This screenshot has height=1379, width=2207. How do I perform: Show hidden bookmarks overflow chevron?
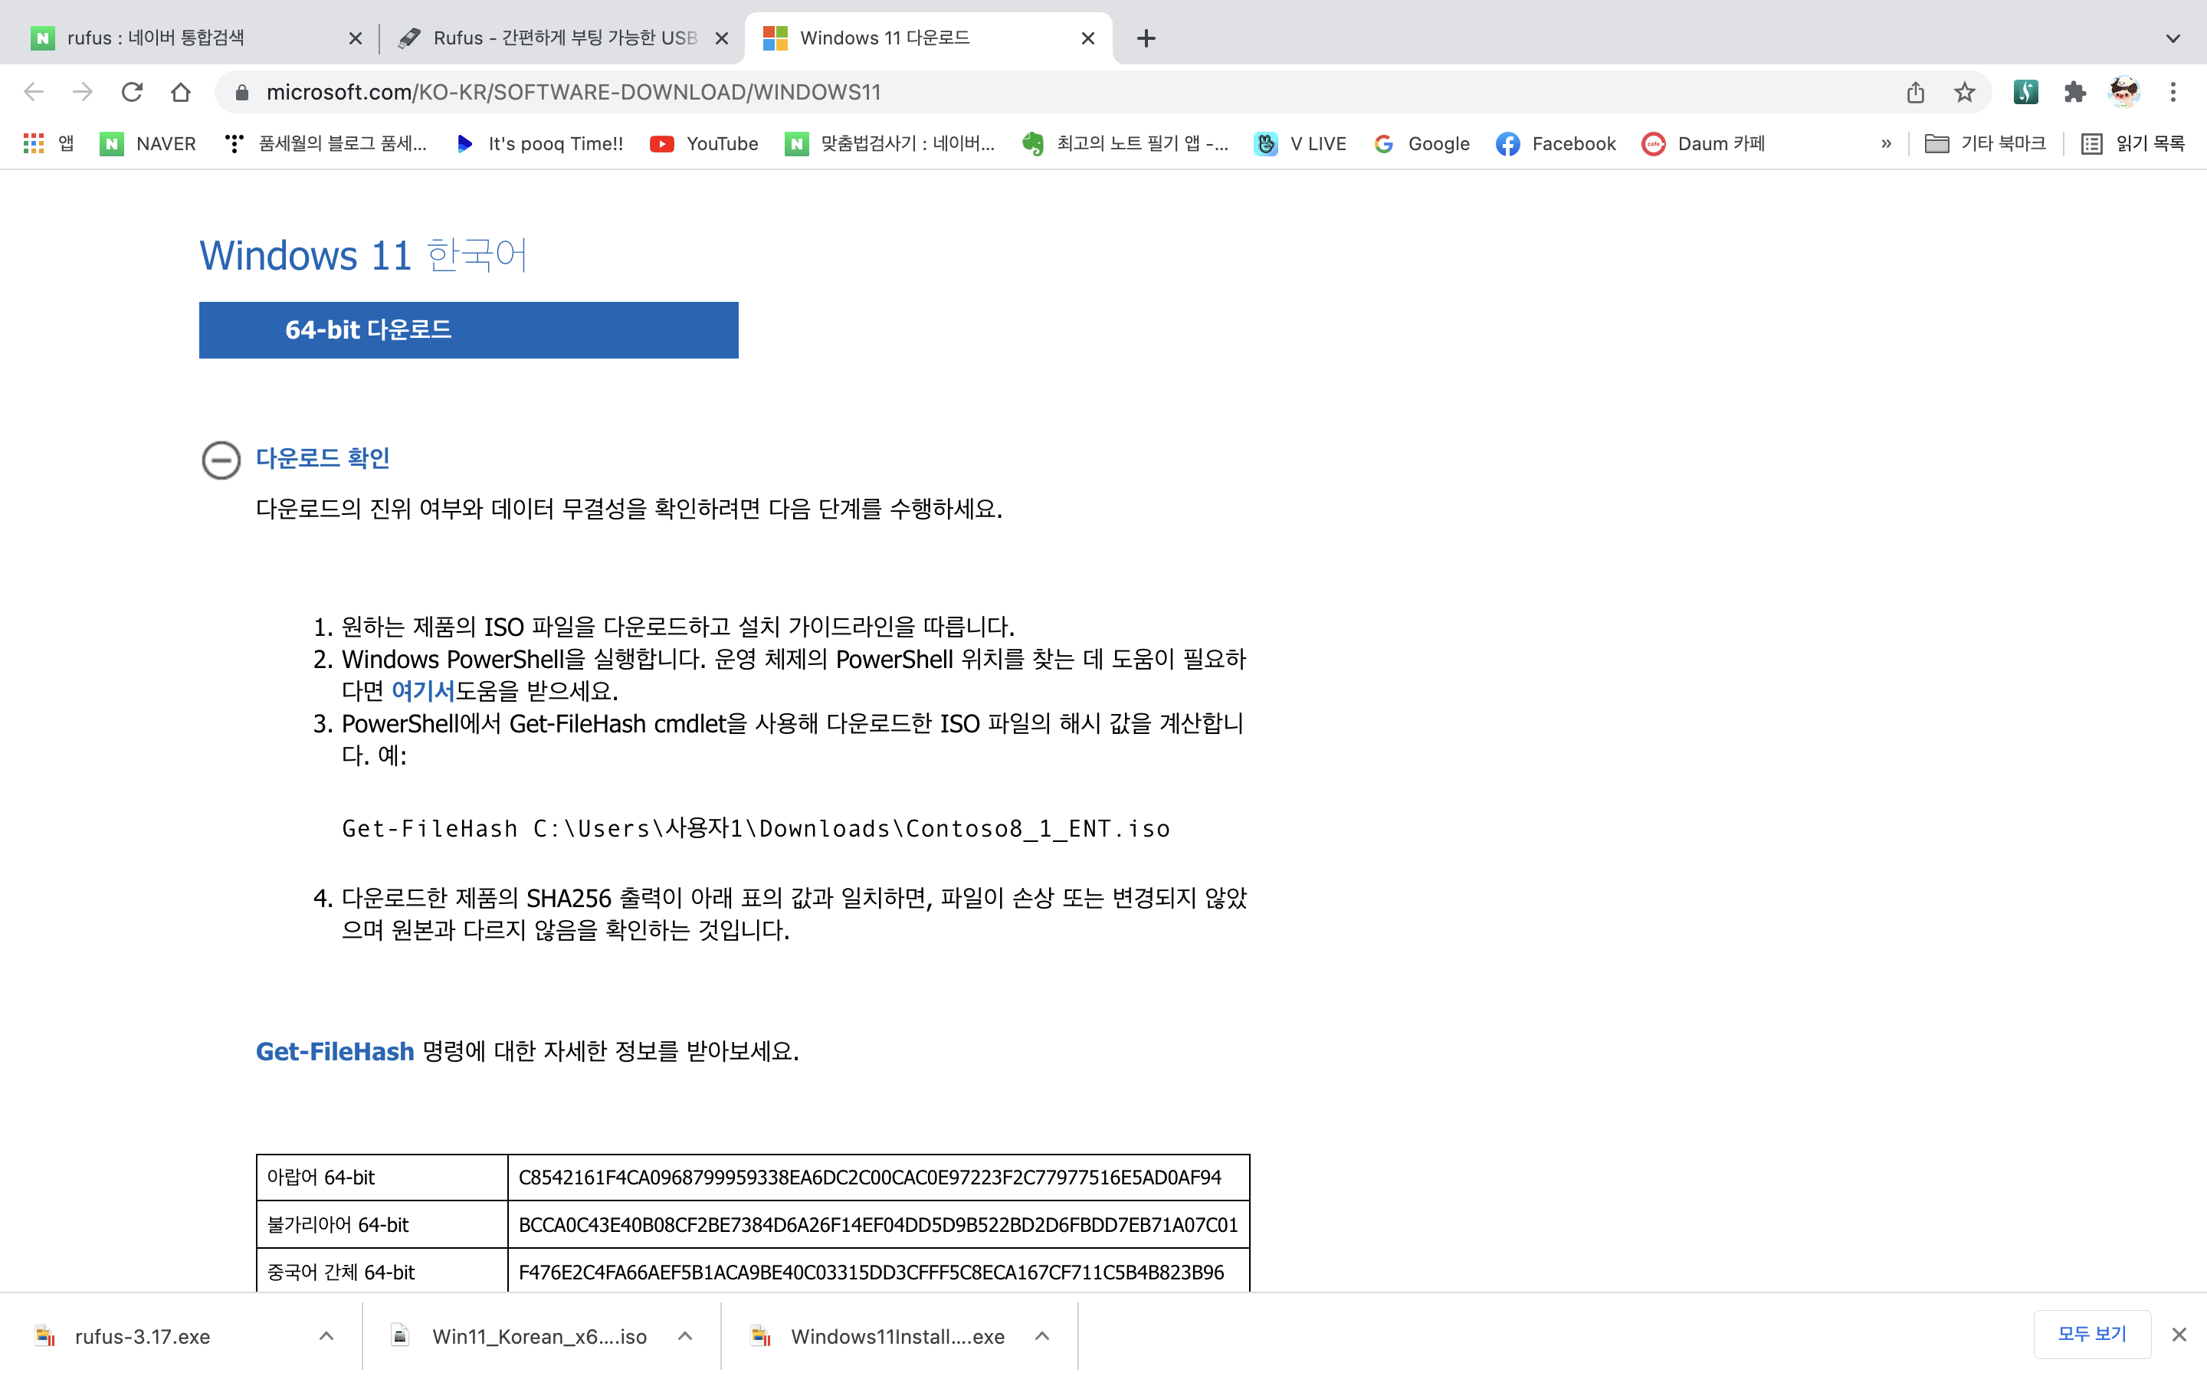(x=1886, y=143)
